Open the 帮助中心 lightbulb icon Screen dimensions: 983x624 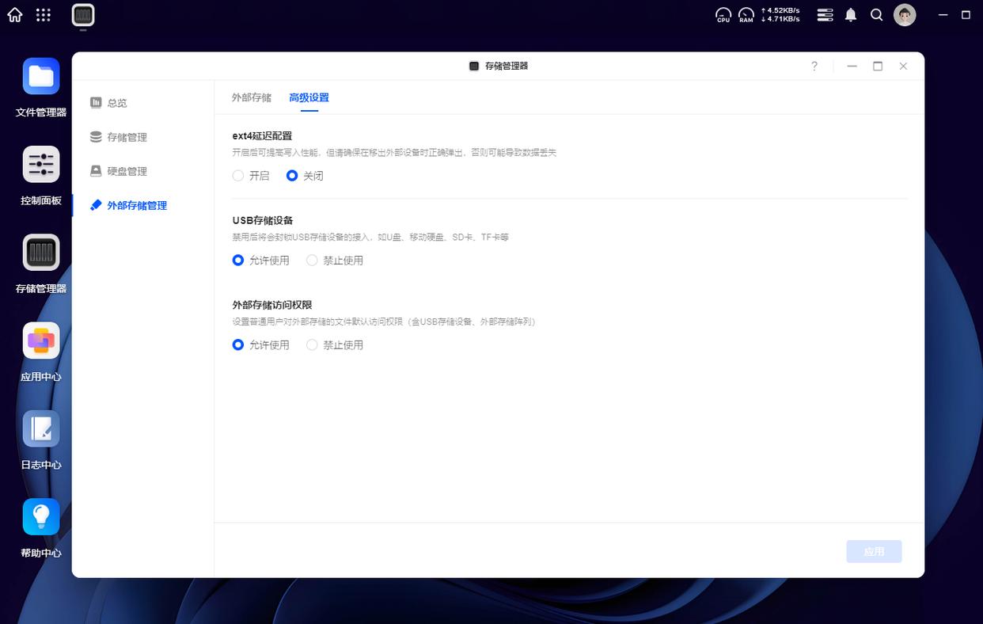41,517
